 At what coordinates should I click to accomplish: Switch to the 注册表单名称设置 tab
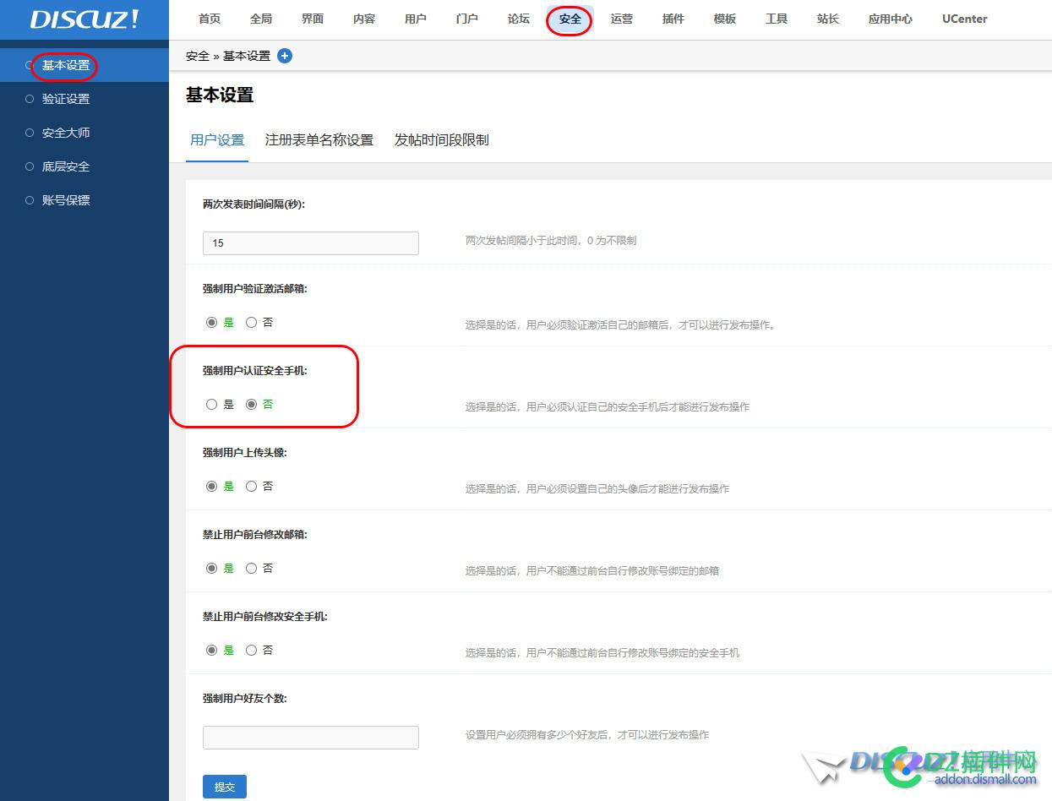(319, 140)
